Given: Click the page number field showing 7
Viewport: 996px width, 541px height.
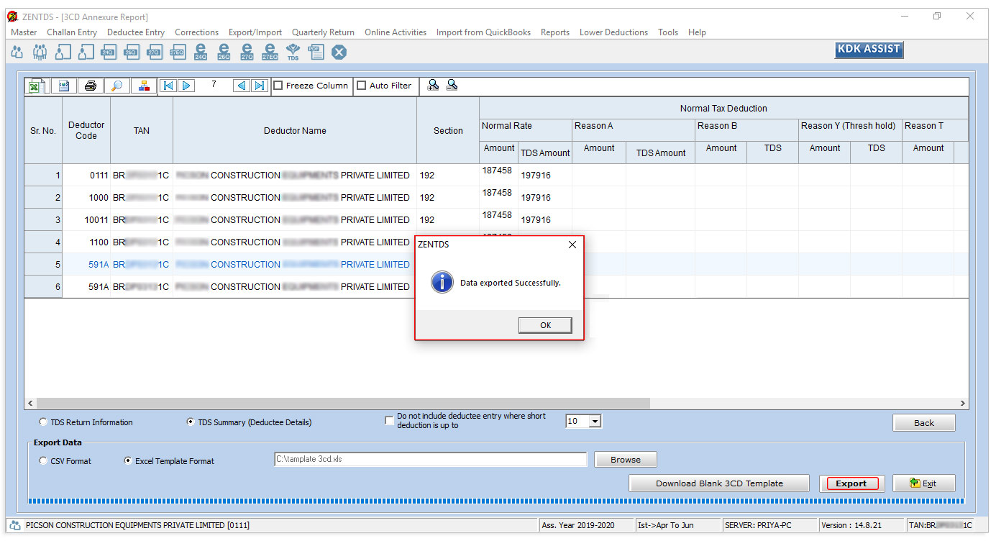Looking at the screenshot, I should 214,85.
